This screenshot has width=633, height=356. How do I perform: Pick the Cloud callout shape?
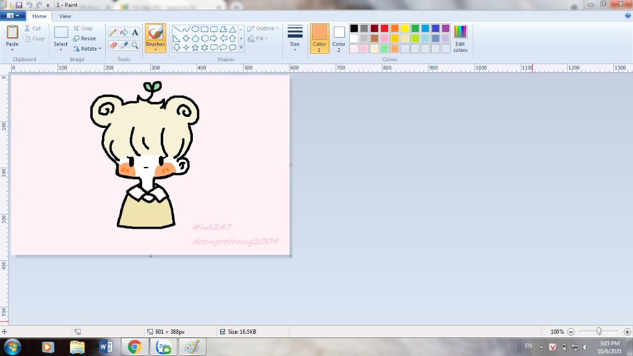point(232,48)
